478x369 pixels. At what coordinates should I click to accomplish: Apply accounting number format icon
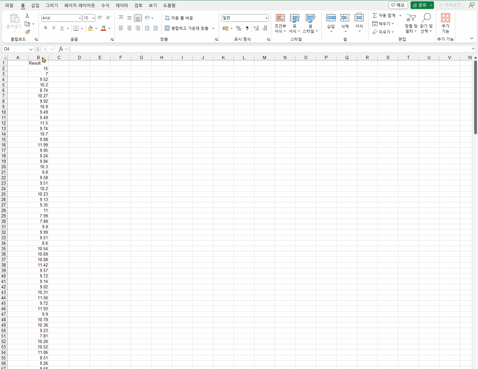226,28
